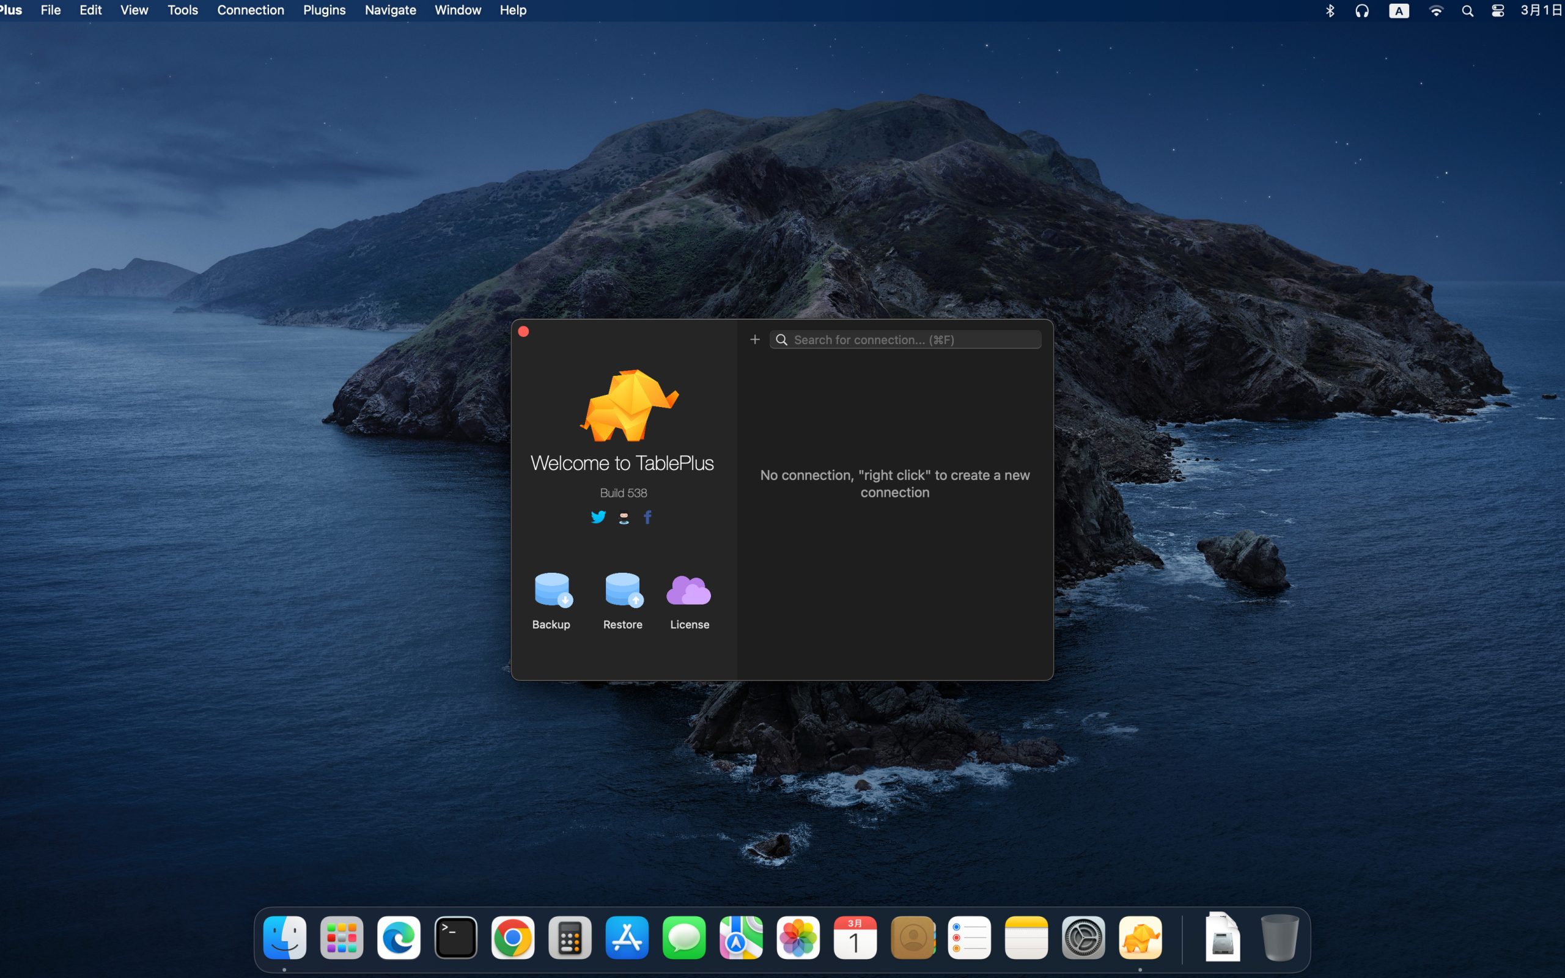Click the Facebook icon under Build 538

[647, 517]
